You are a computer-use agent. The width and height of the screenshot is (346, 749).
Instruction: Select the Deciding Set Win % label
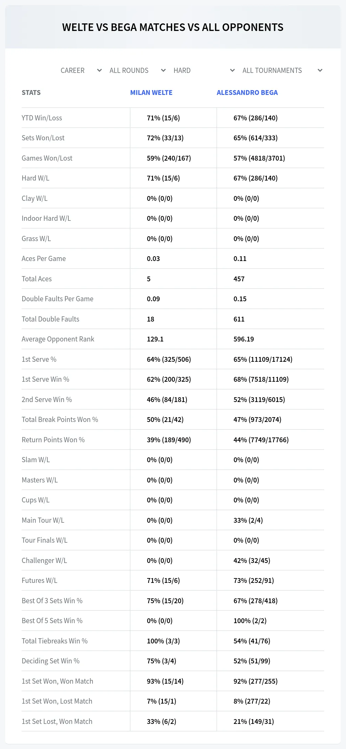pos(51,661)
